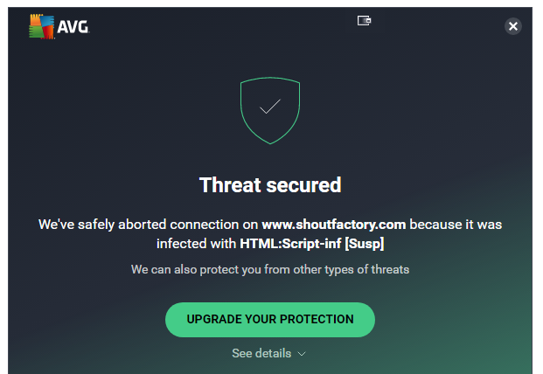Image resolution: width=543 pixels, height=374 pixels.
Task: Open the See details link
Action: pyautogui.click(x=261, y=353)
